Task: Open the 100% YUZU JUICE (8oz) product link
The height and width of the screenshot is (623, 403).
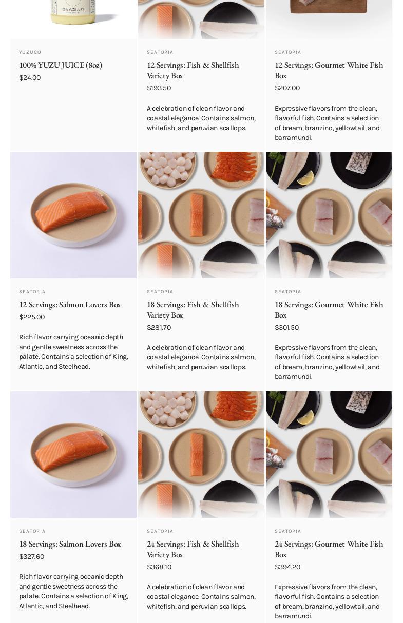Action: click(x=61, y=65)
